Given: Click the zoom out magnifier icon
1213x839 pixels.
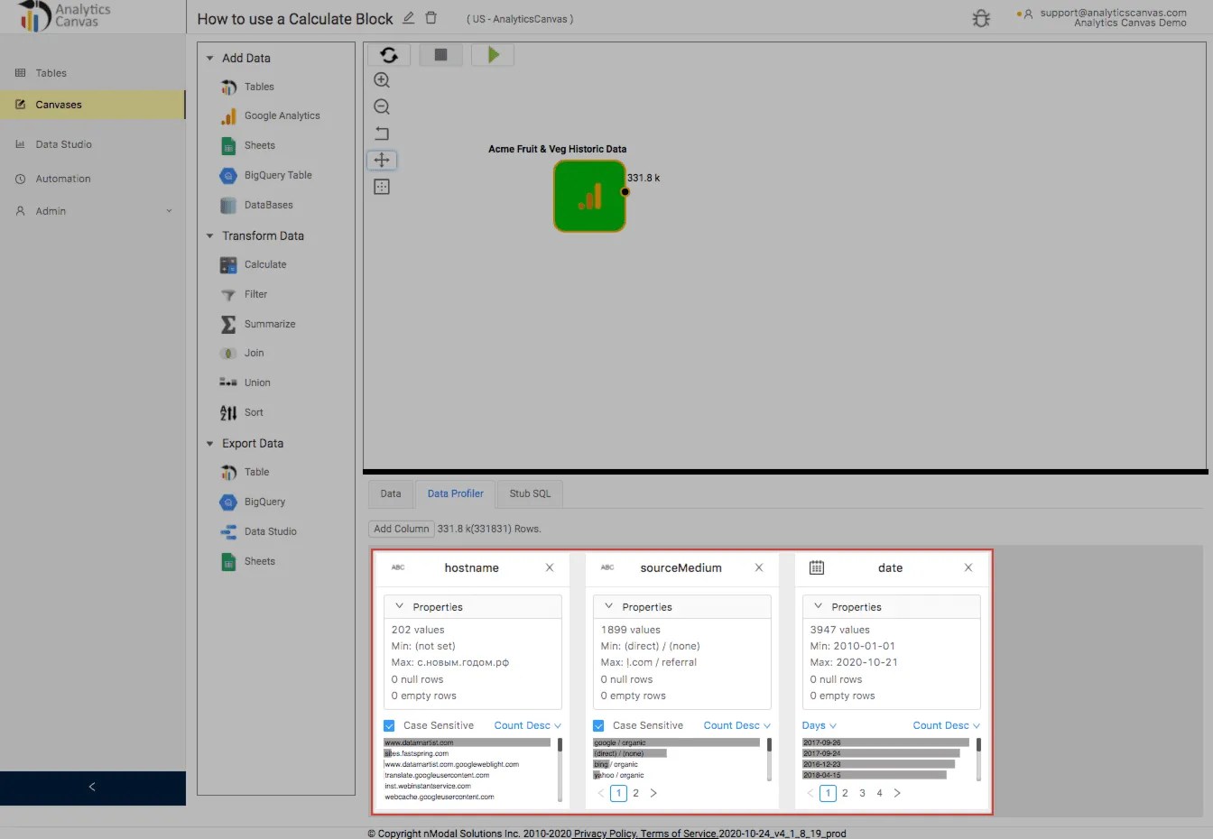Looking at the screenshot, I should [382, 107].
